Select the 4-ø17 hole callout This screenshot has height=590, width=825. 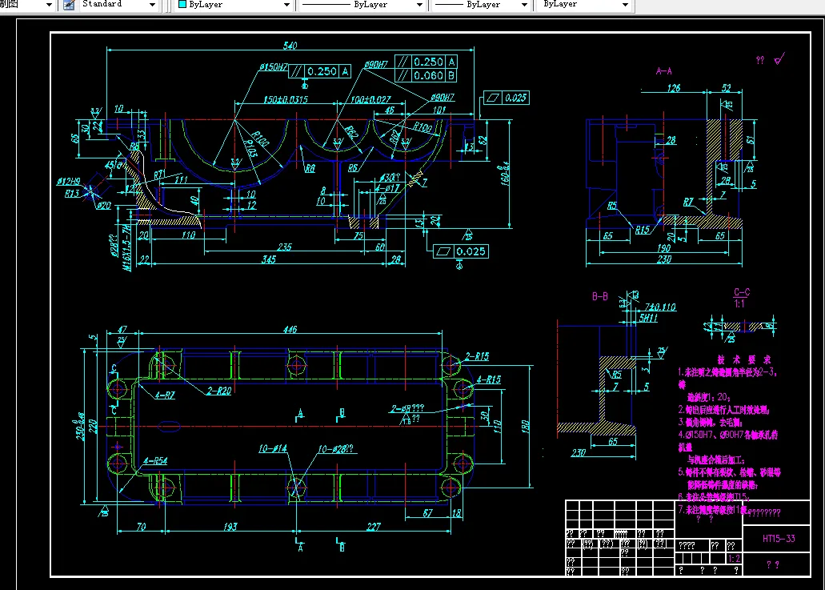[387, 188]
